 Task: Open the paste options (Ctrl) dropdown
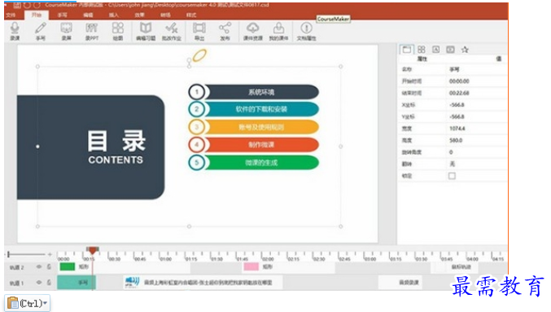click(x=28, y=303)
